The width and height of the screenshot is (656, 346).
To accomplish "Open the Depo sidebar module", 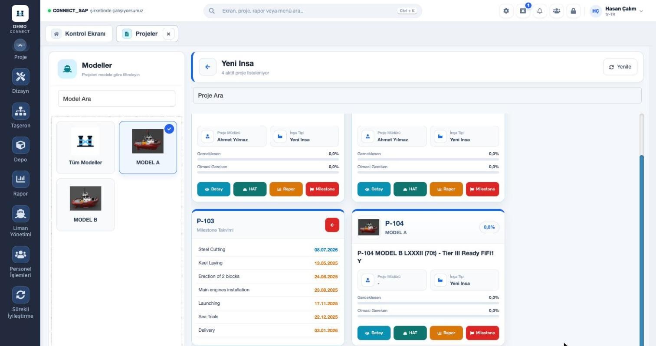I will pyautogui.click(x=20, y=150).
